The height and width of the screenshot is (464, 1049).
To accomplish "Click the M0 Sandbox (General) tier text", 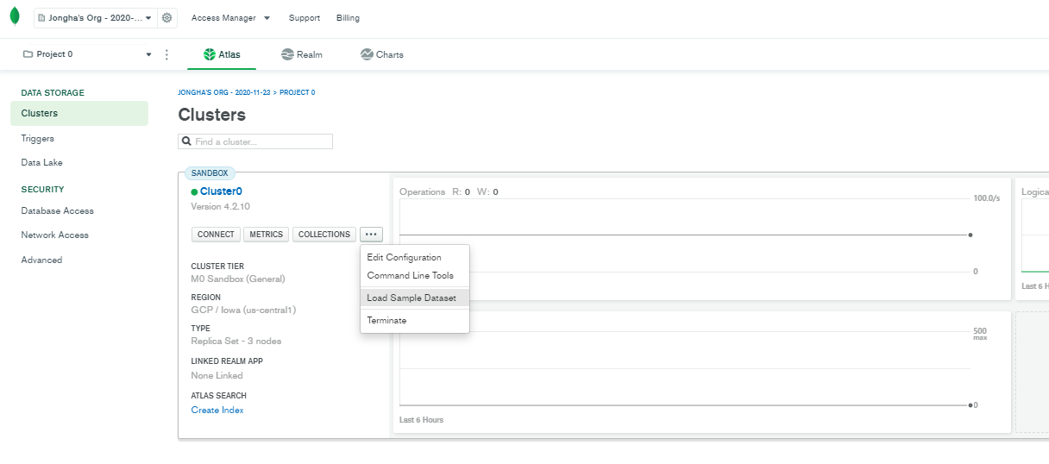I will click(x=238, y=279).
